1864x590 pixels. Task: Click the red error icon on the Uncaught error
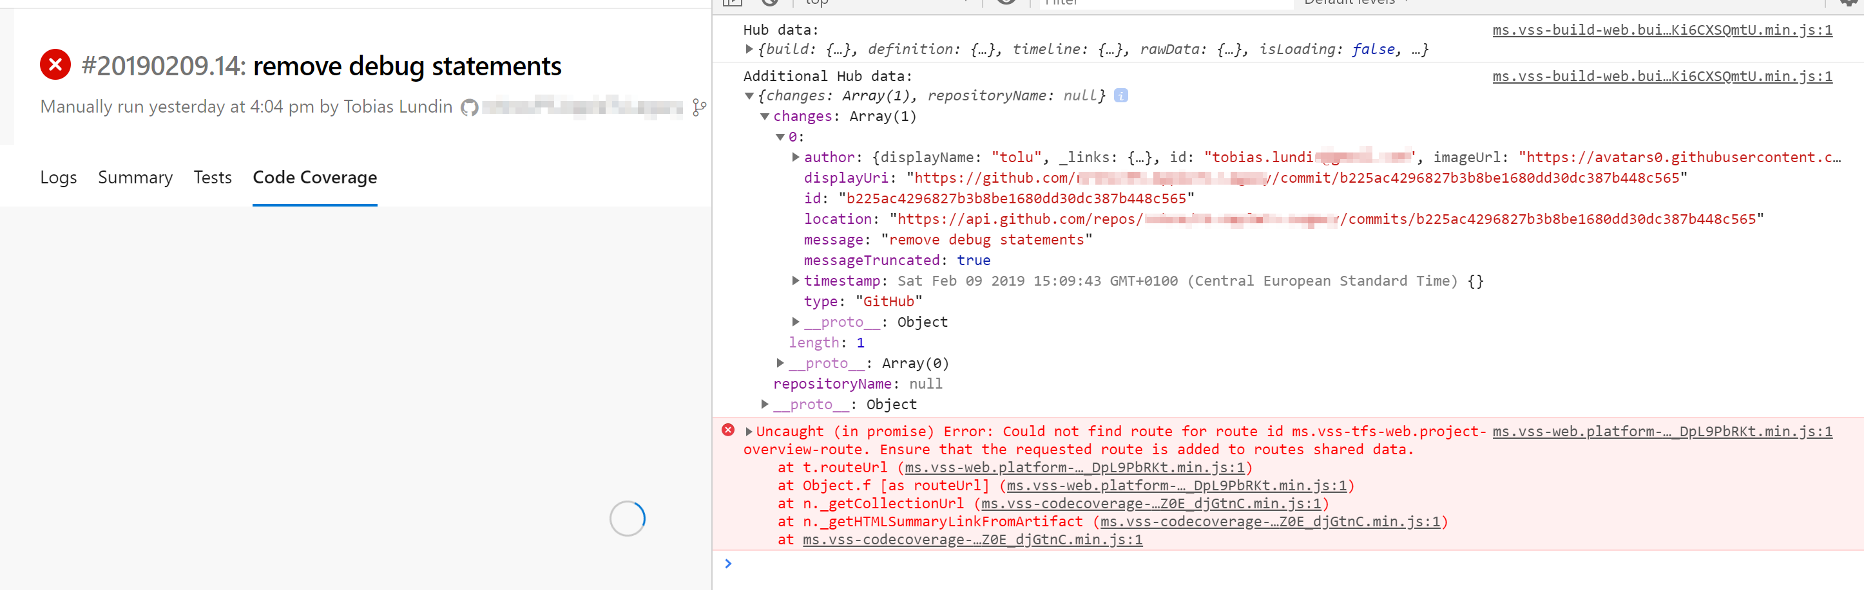[728, 431]
